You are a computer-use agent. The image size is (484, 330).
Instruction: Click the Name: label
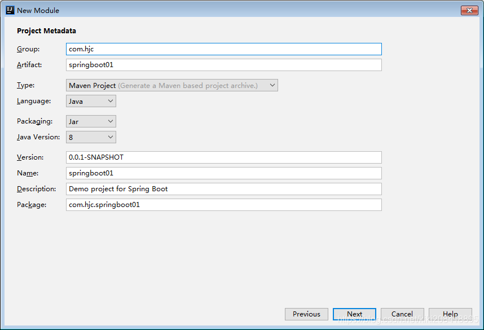click(x=28, y=173)
